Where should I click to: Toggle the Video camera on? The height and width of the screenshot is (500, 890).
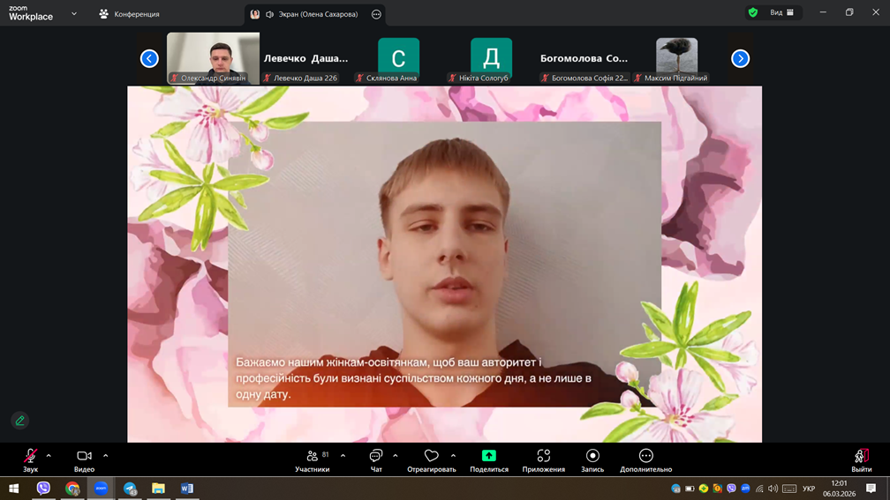coord(84,456)
